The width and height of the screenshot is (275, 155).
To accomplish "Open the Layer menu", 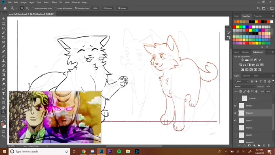I will pyautogui.click(x=32, y=2).
